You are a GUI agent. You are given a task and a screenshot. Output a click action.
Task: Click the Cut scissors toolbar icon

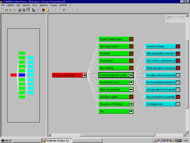click(x=52, y=10)
